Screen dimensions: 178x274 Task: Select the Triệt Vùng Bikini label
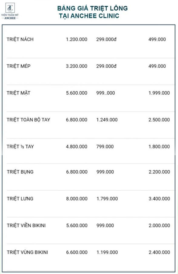(x=28, y=252)
